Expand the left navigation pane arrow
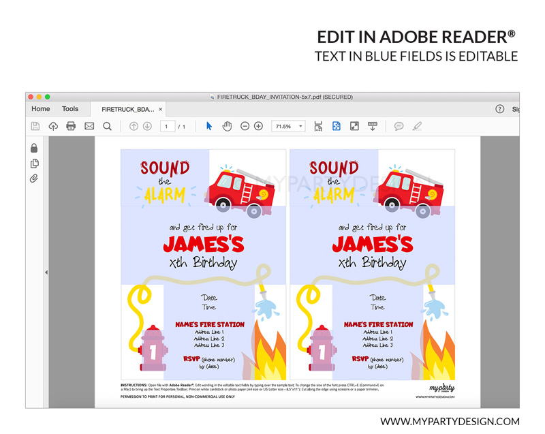Image resolution: width=545 pixels, height=434 pixels. (x=46, y=273)
